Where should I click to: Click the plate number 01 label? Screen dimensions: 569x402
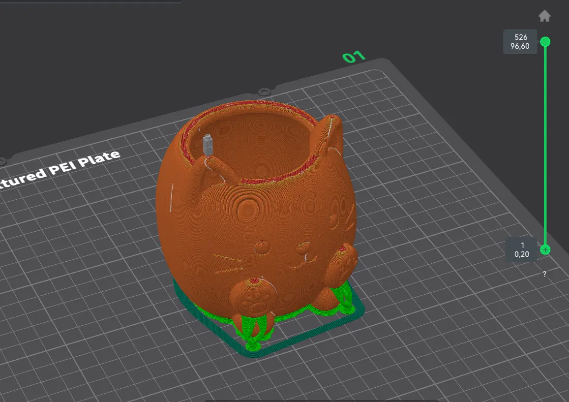tap(354, 57)
